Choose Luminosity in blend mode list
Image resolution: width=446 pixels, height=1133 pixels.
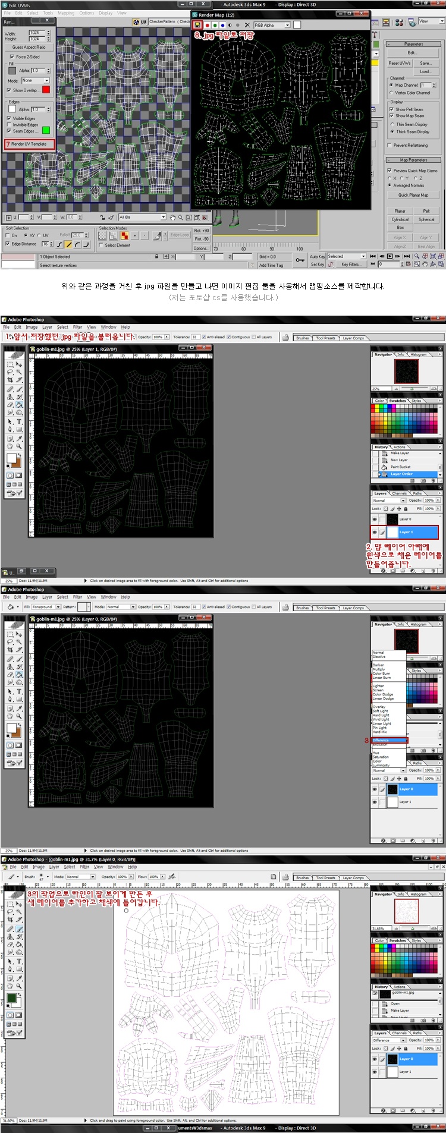389,765
